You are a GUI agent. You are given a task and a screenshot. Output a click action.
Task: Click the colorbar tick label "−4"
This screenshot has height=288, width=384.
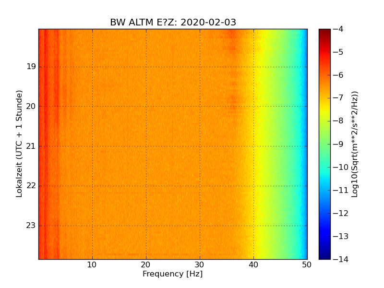pos(338,29)
